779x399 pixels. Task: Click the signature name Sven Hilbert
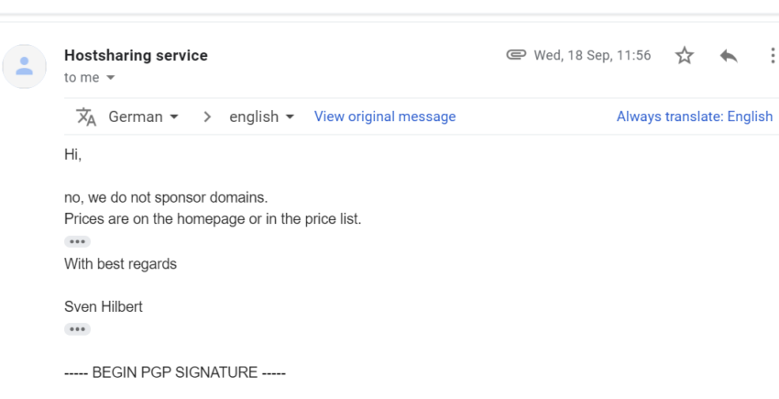tap(104, 306)
